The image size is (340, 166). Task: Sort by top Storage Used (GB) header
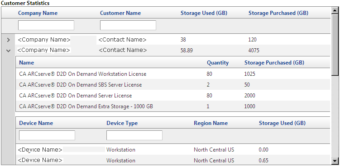(204, 13)
